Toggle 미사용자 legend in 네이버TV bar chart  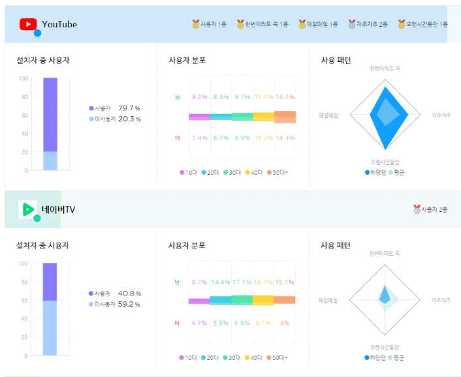pos(102,304)
